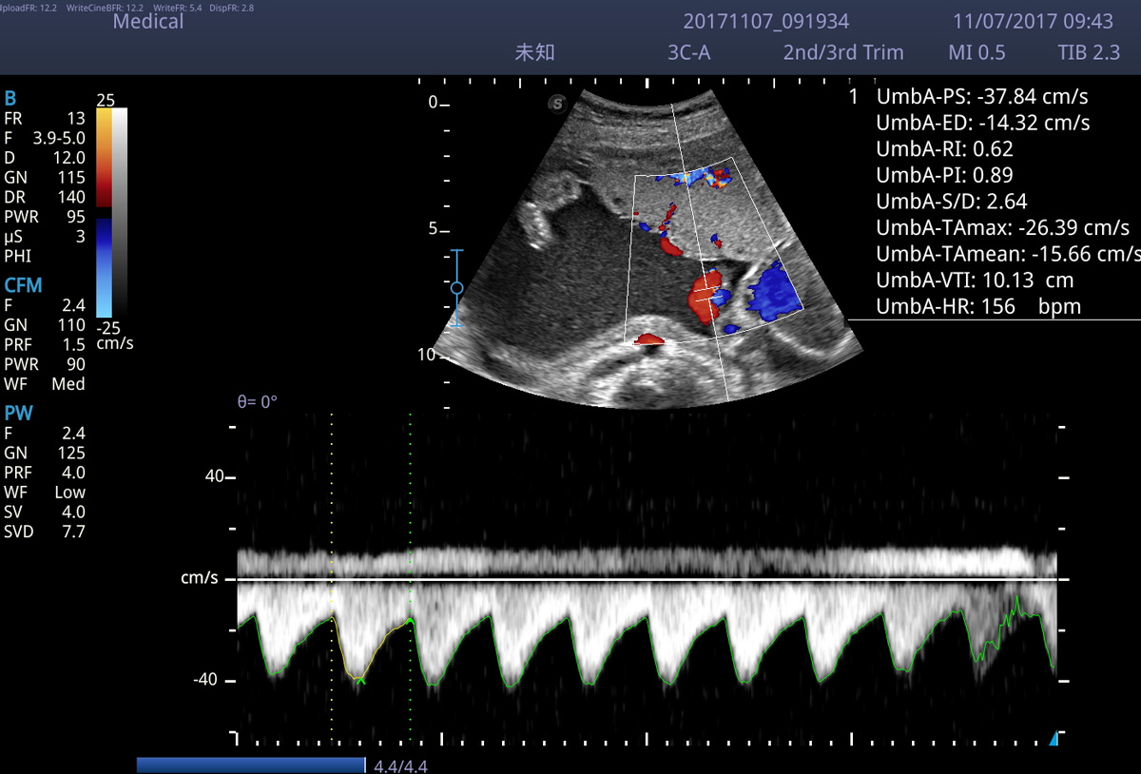The height and width of the screenshot is (774, 1141).
Task: Select the B mode parameter heading
Action: [x=10, y=99]
